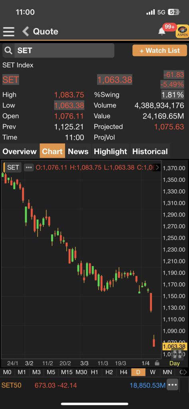Select the M15 timeframe
Viewport: 189px width, 409px height.
point(67,372)
